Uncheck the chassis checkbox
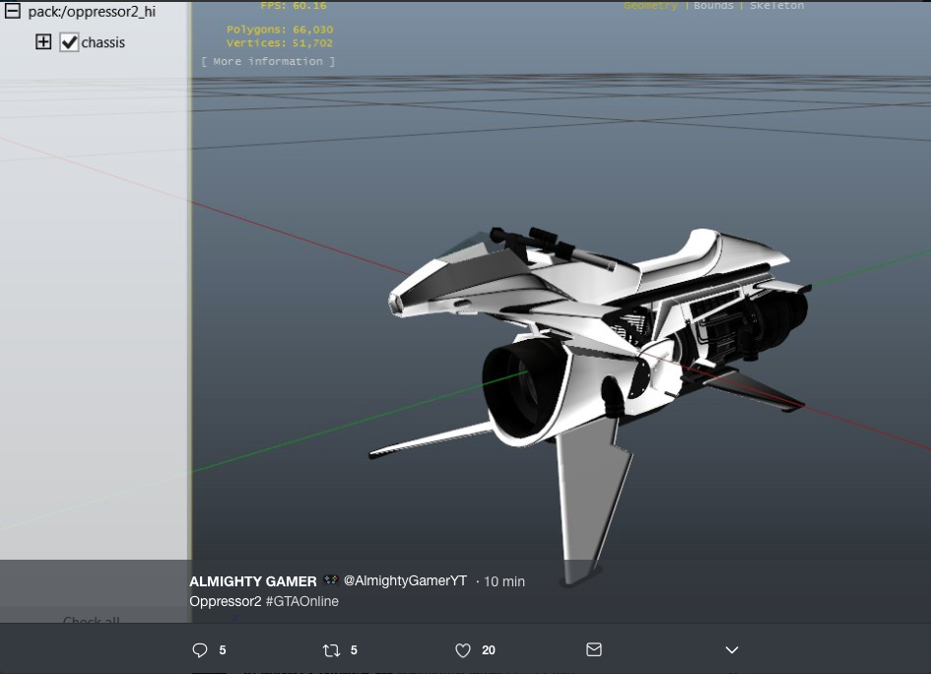The image size is (931, 674). click(69, 42)
